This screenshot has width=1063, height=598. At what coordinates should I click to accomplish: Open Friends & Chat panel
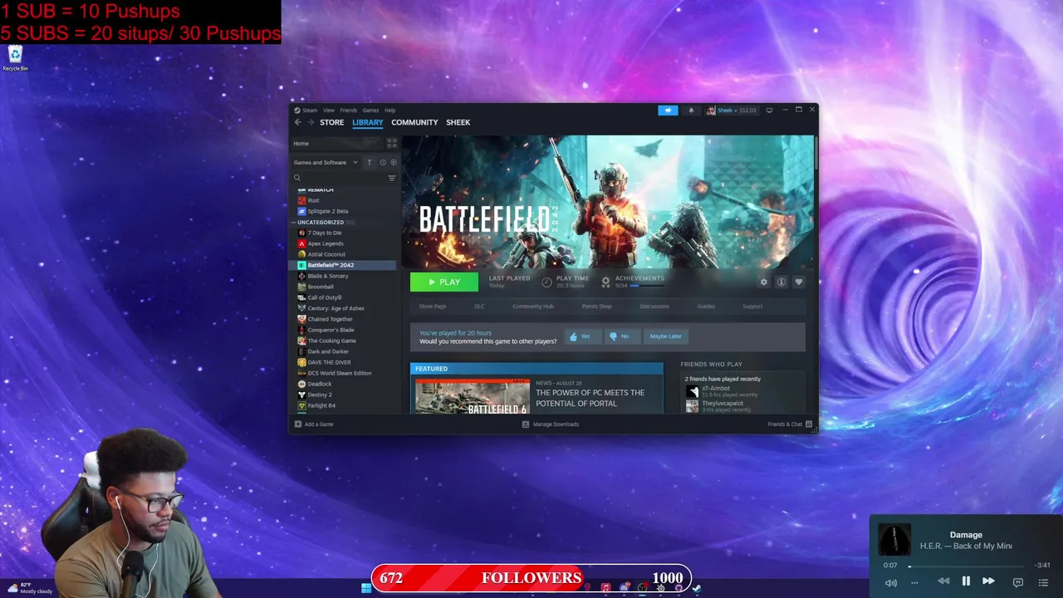click(790, 424)
